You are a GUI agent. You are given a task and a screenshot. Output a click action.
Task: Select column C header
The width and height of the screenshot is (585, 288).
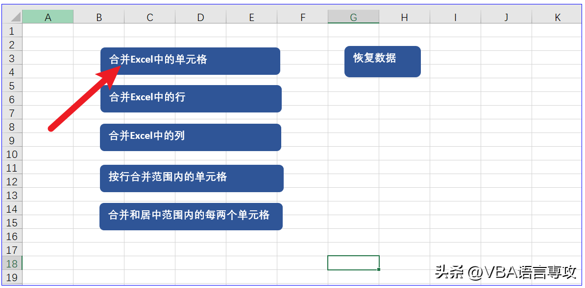coord(149,17)
